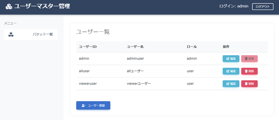279x120 pixels.
Task: Click the ユーザー一覧 heading
Action: coord(93,32)
